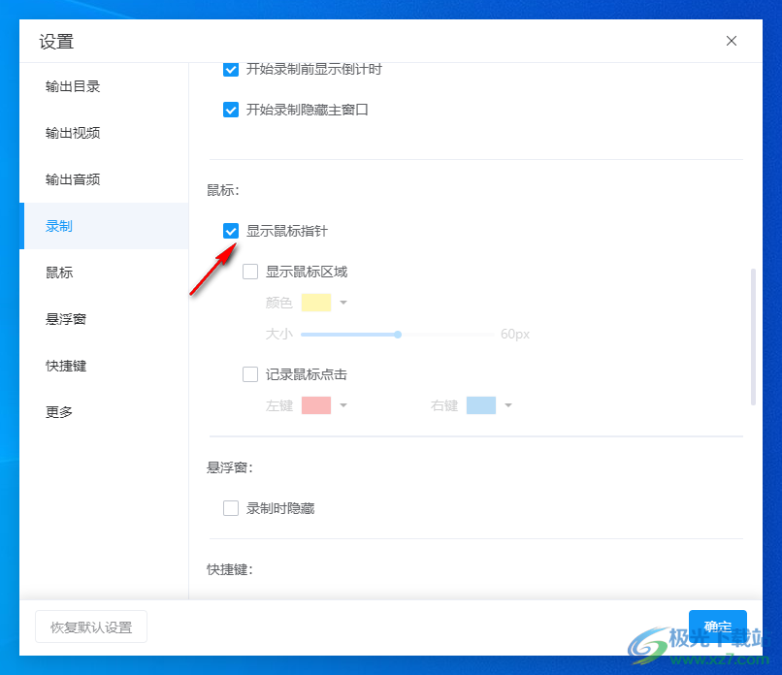This screenshot has width=782, height=675.
Task: Open the 悬浮窗 sidebar section
Action: pos(66,319)
